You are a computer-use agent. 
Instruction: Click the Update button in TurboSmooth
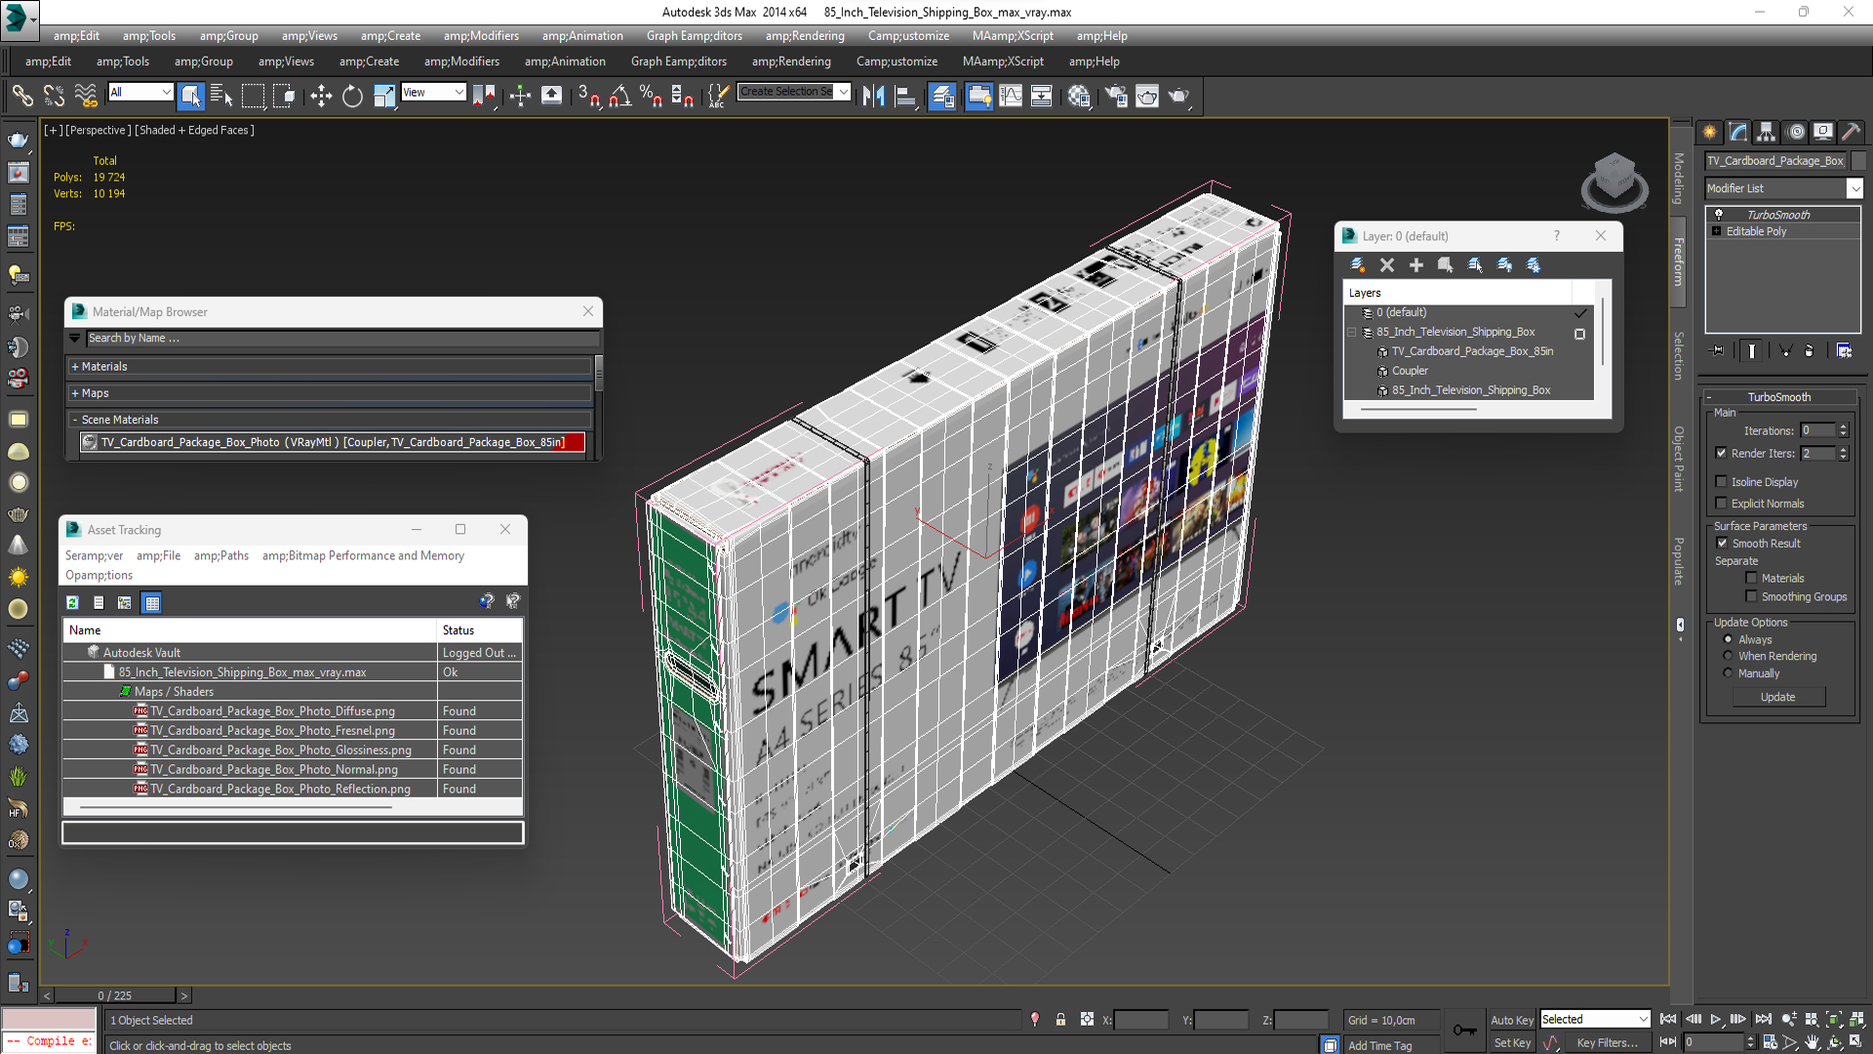pyautogui.click(x=1778, y=697)
